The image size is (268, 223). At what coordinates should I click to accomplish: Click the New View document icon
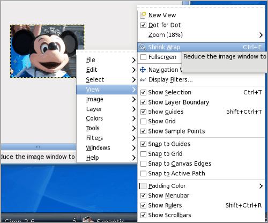coord(143,15)
